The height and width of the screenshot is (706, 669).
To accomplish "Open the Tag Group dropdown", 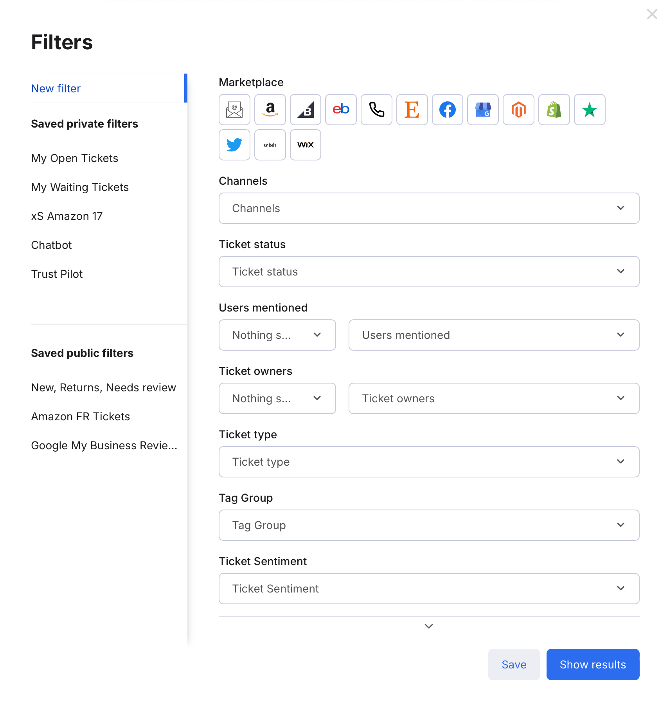I will [x=429, y=525].
